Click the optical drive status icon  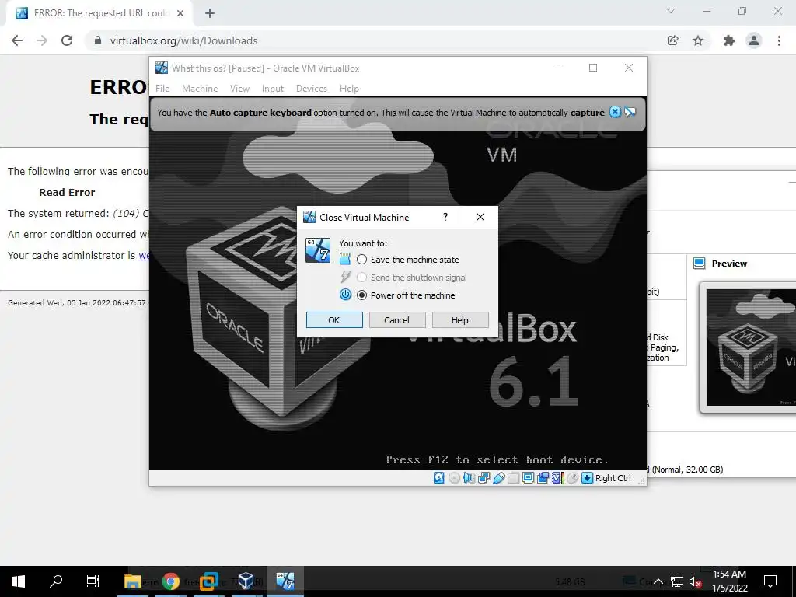(454, 478)
